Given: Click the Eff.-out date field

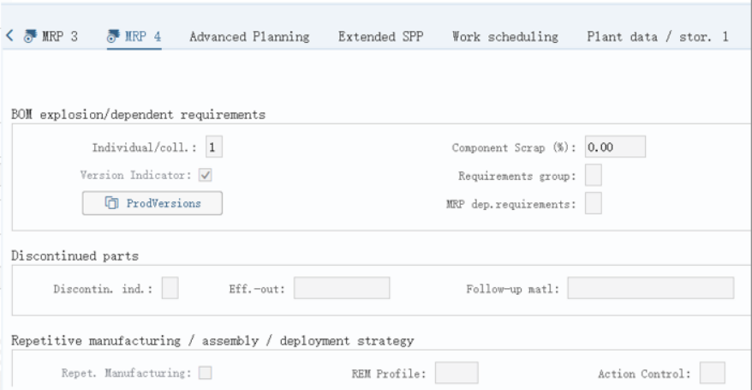Looking at the screenshot, I should [342, 288].
